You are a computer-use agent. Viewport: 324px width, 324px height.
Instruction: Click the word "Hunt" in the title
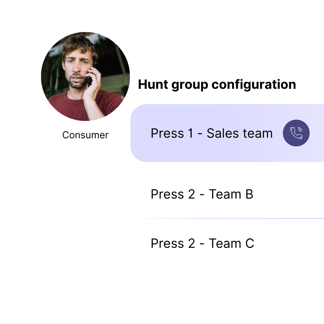pyautogui.click(x=153, y=84)
